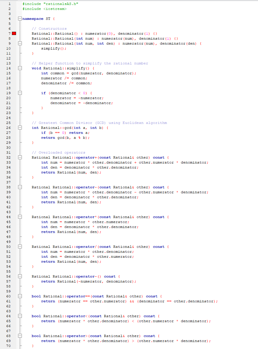Viewport: 258px width, 349px height.
Task: Collapse the operator/ function block
Action: coord(19,247)
